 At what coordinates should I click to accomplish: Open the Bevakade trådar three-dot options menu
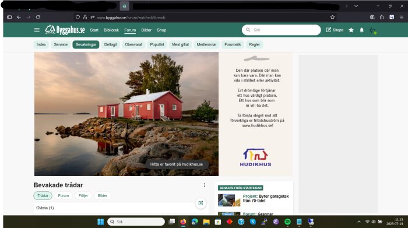coord(205,185)
